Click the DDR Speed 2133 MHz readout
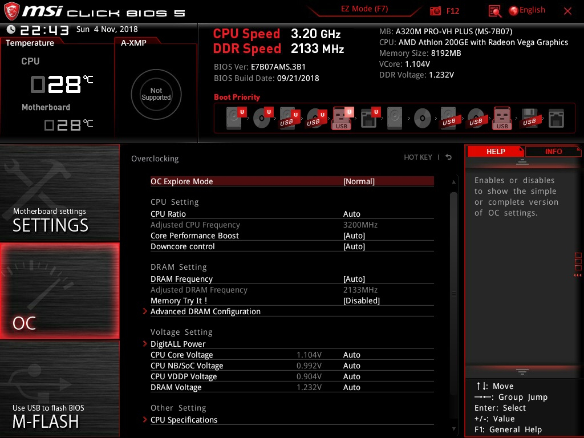Screen dimensions: 584x438 point(278,48)
